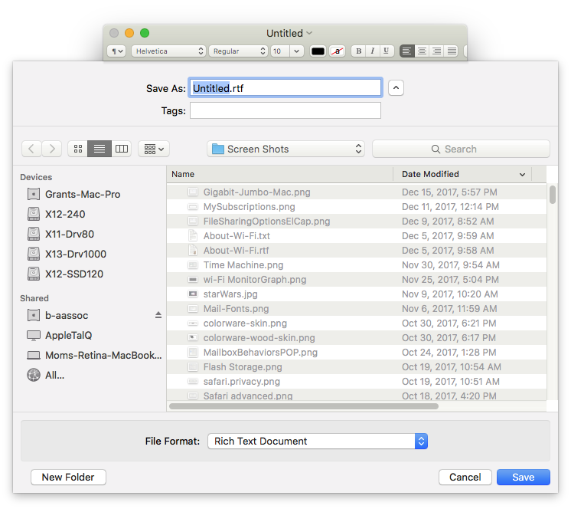Select starWars.jpg file
This screenshot has width=571, height=509.
(x=357, y=294)
